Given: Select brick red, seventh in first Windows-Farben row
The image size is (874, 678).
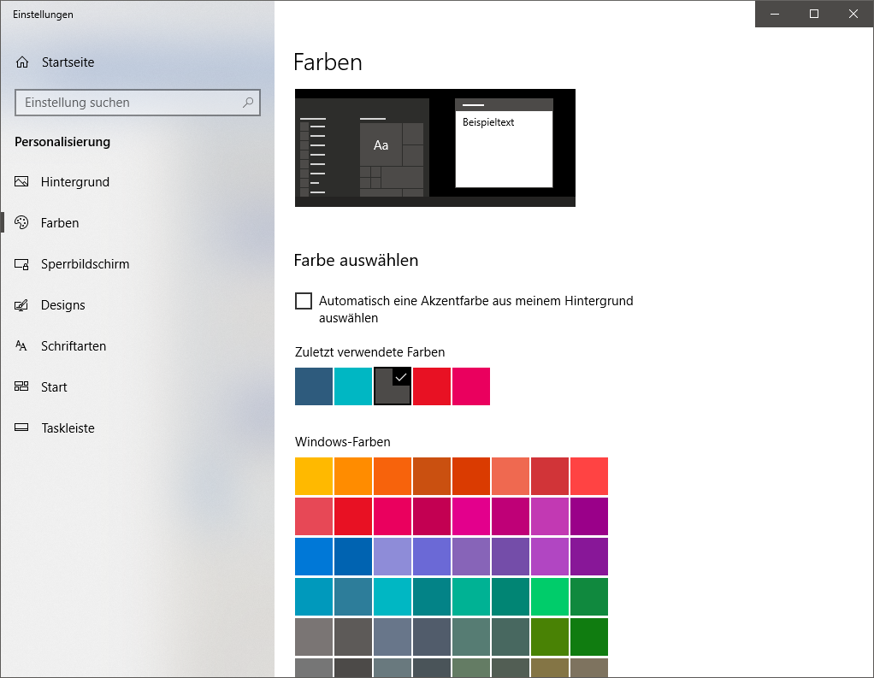Looking at the screenshot, I should tap(550, 476).
